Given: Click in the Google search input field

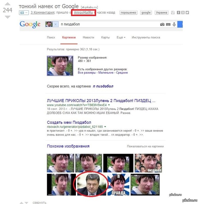Looking at the screenshot, I should pyautogui.click(x=109, y=24).
